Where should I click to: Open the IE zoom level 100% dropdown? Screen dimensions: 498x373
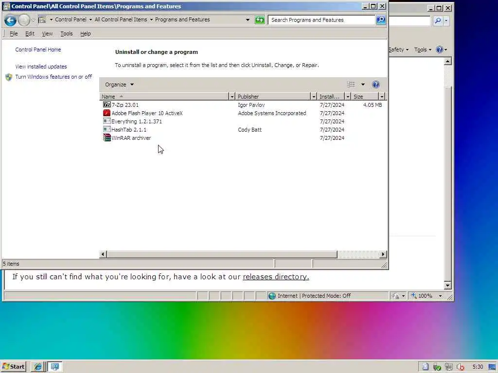pos(440,296)
